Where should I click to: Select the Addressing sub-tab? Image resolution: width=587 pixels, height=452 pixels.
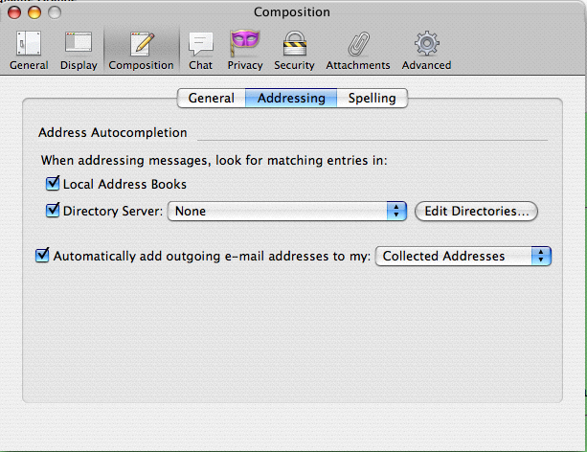(291, 98)
